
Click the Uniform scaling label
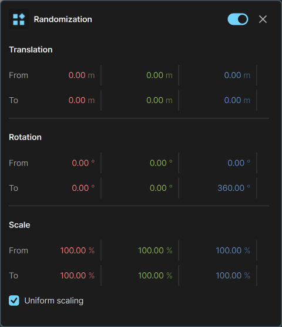pos(54,300)
